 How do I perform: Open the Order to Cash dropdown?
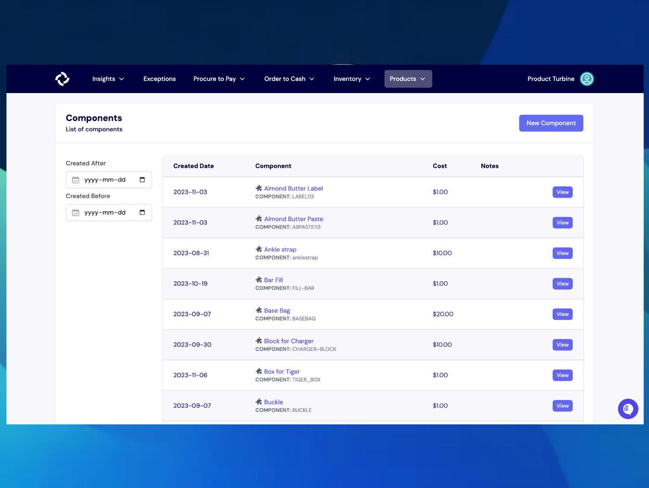(x=289, y=79)
